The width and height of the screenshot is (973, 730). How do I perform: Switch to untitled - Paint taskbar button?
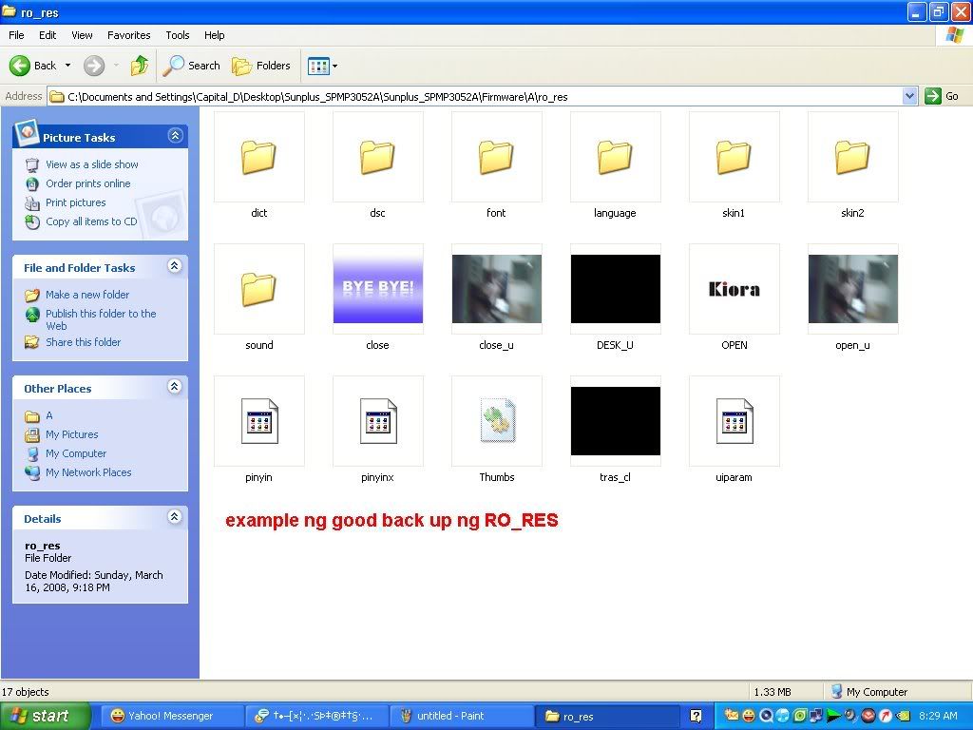[461, 716]
